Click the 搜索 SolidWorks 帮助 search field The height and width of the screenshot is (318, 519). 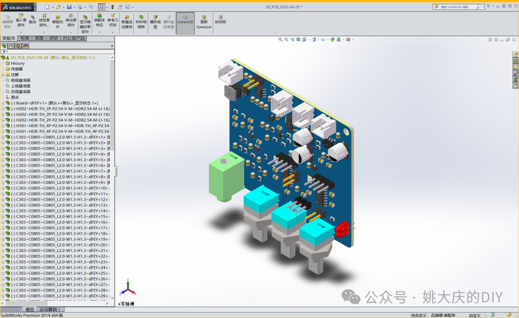click(x=457, y=7)
